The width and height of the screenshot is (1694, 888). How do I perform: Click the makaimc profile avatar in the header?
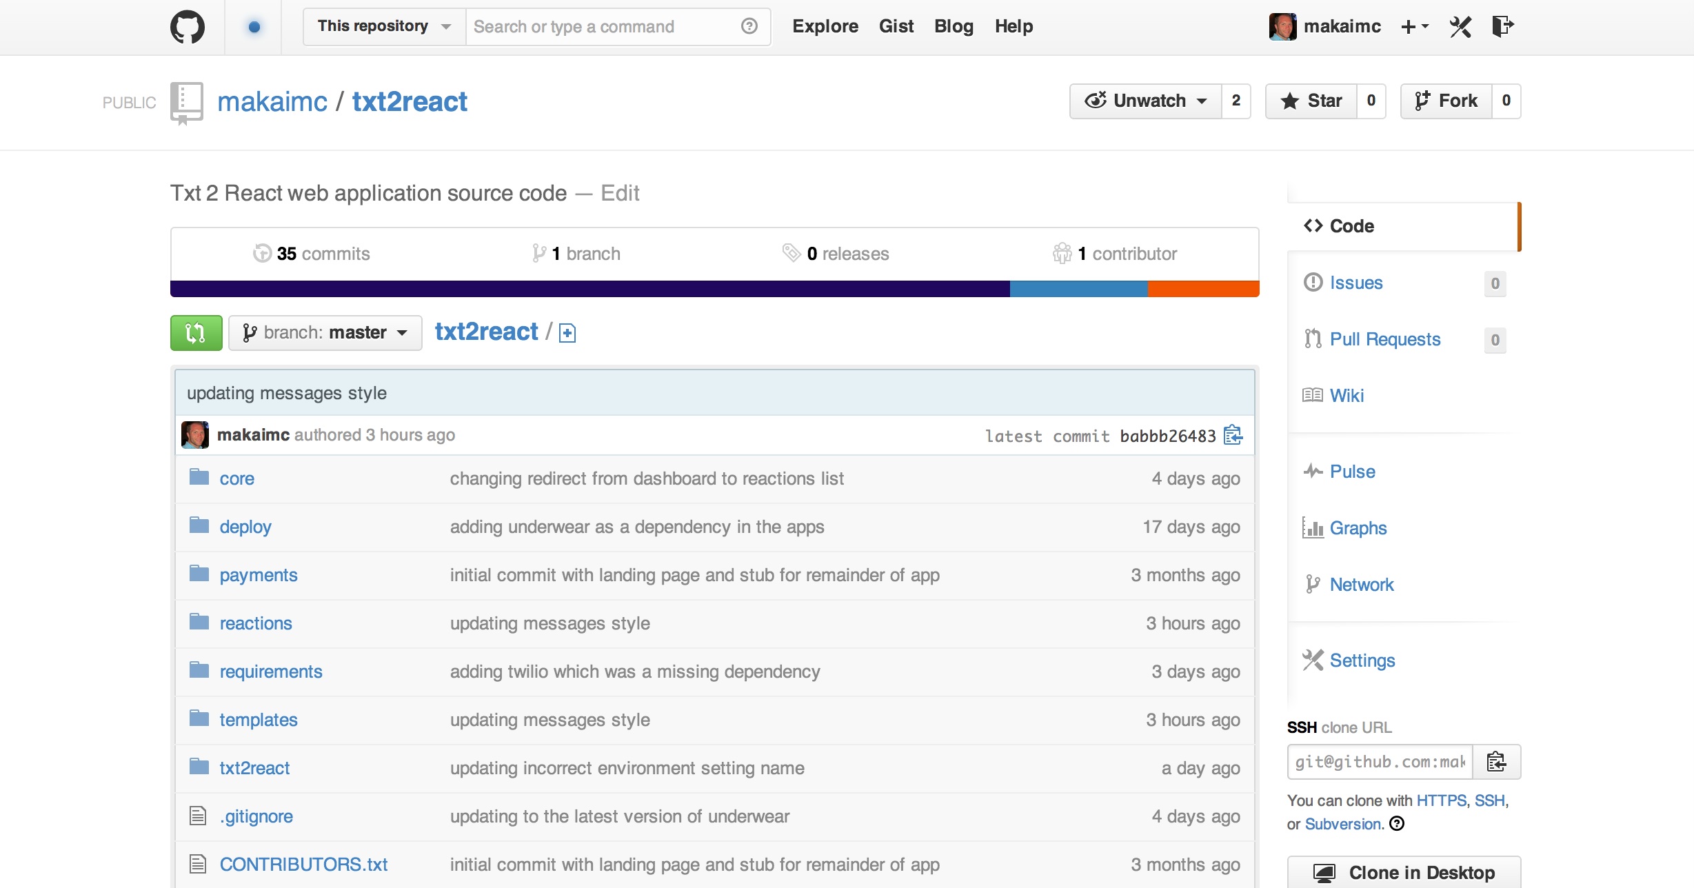[1282, 27]
